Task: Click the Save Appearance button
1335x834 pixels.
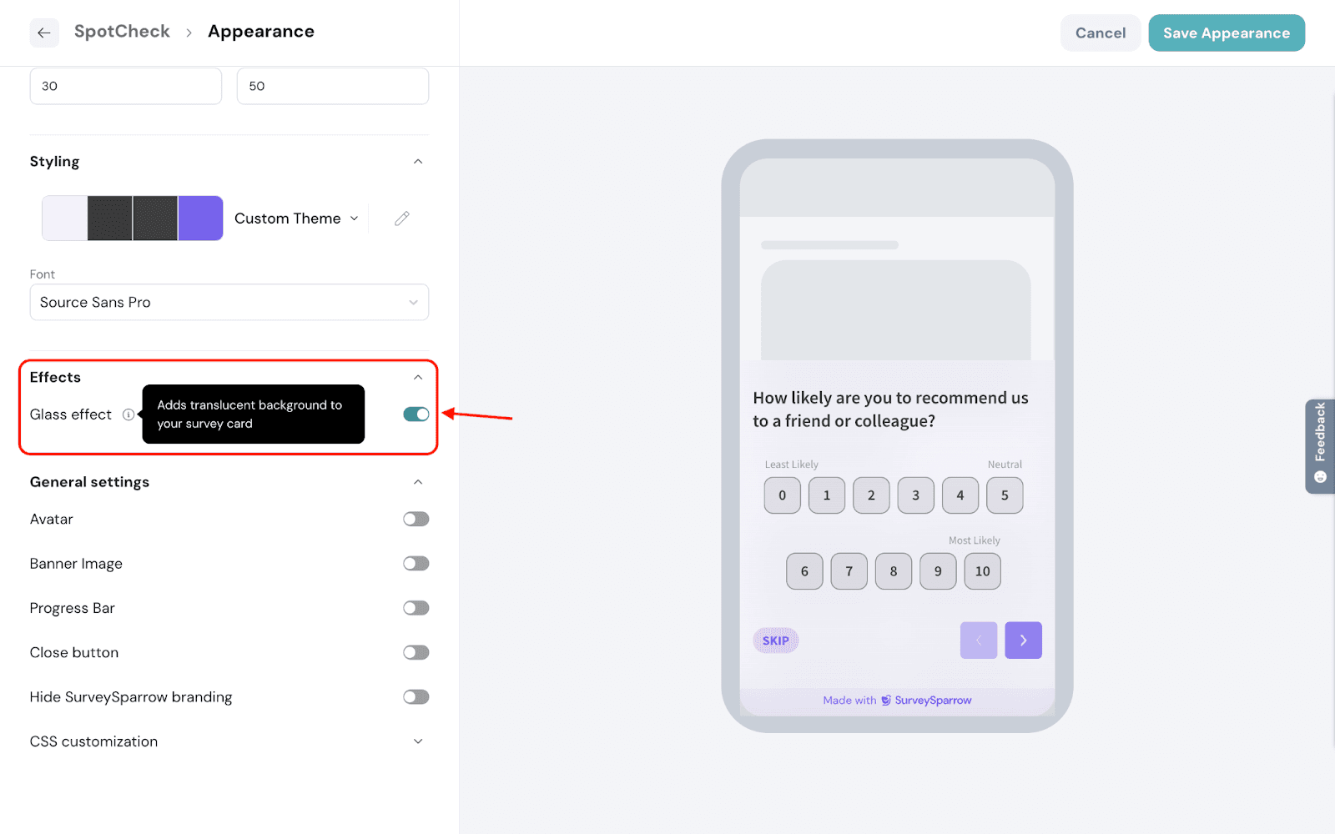Action: click(x=1226, y=33)
